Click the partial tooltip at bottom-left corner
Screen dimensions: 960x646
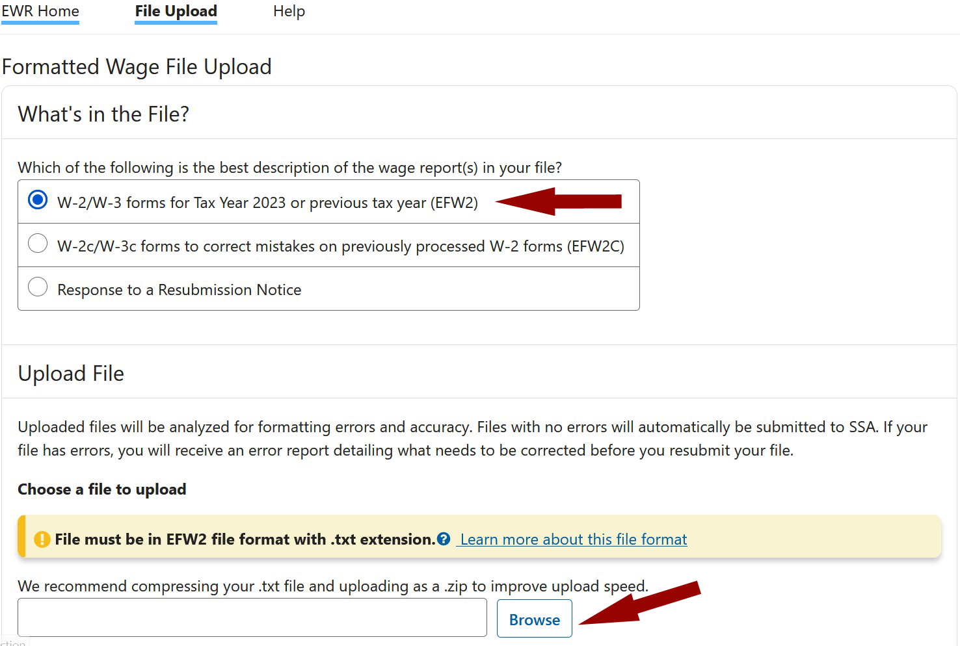(13, 642)
